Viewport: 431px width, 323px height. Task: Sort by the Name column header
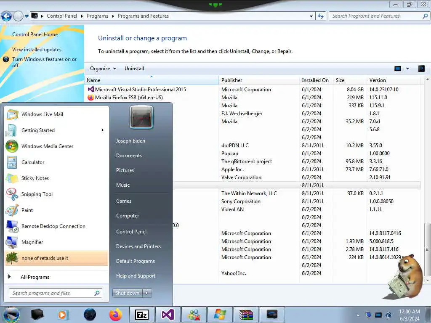[152, 80]
